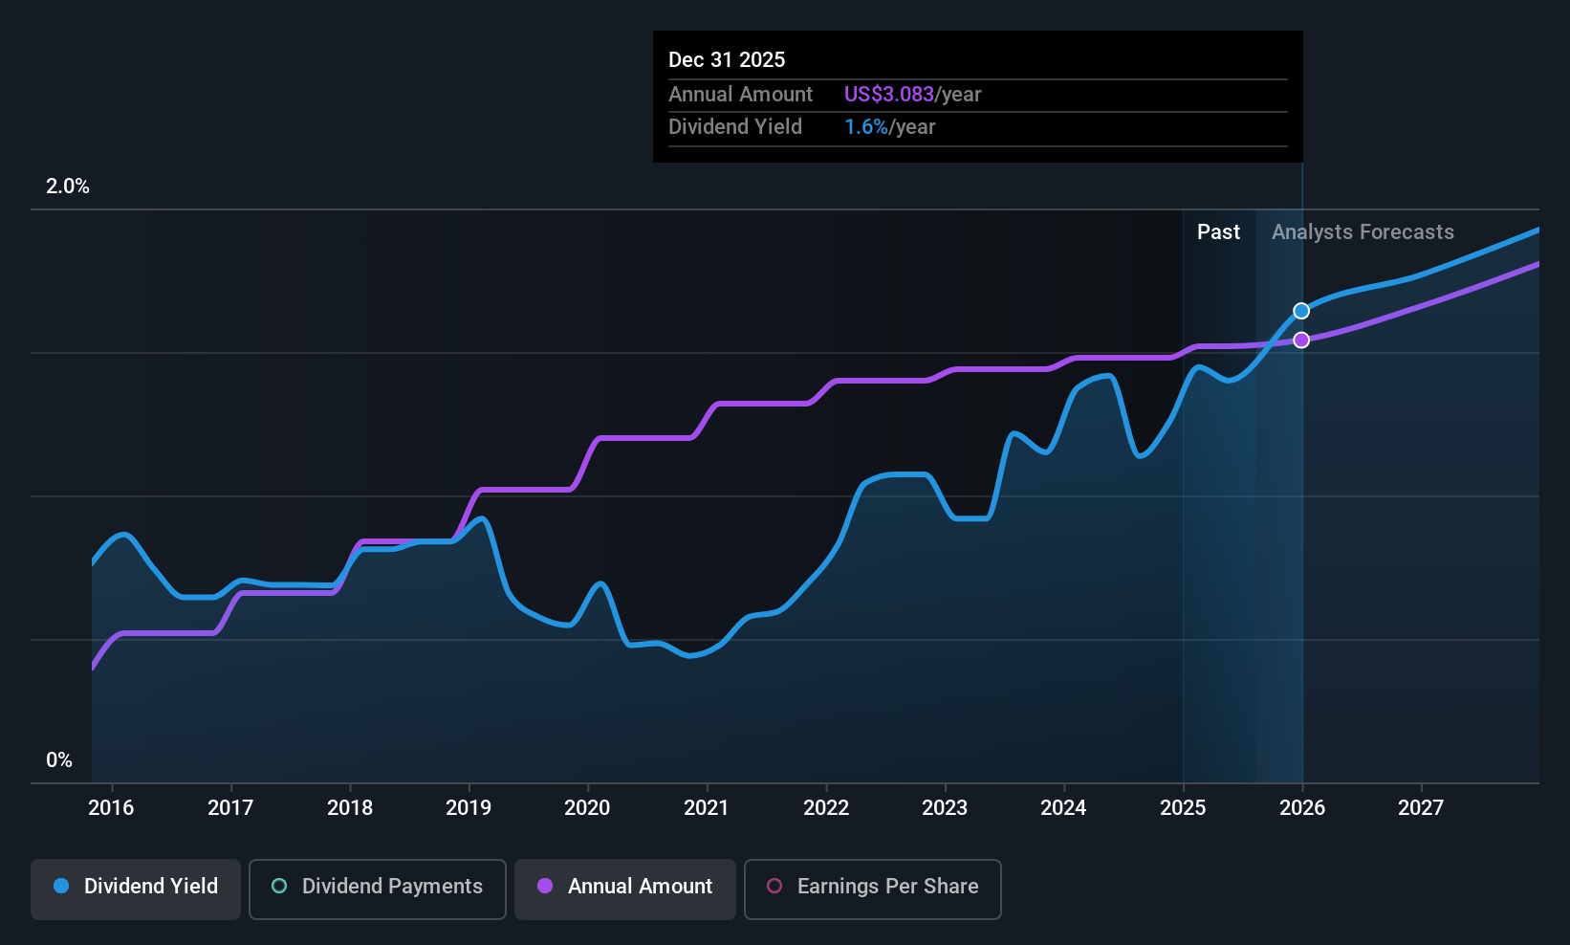Click the 2018 x-axis label
Image resolution: width=1570 pixels, height=945 pixels.
(x=350, y=808)
